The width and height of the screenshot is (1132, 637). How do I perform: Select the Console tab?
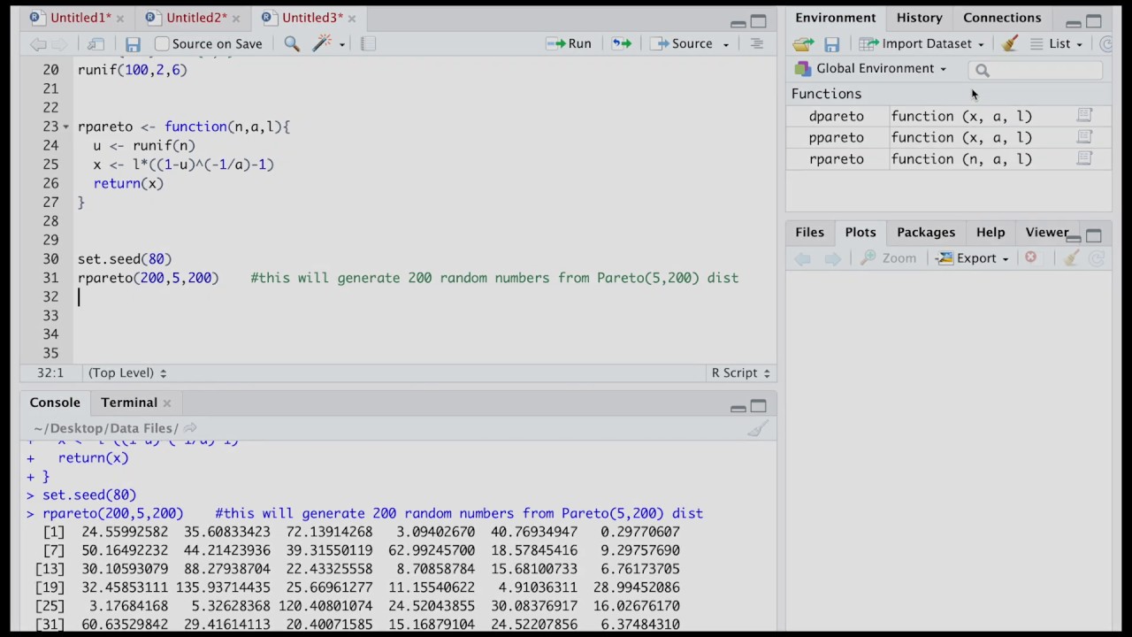(x=55, y=403)
